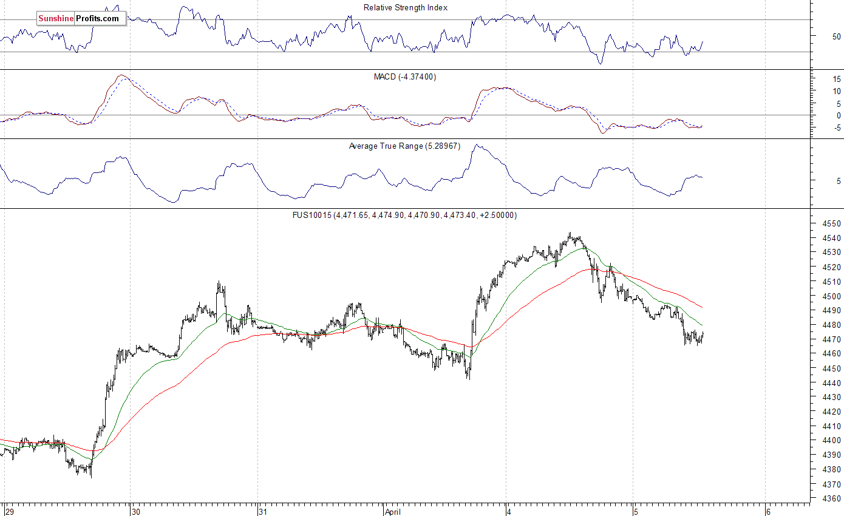Click price axis label 4440
The height and width of the screenshot is (516, 844).
[x=832, y=383]
